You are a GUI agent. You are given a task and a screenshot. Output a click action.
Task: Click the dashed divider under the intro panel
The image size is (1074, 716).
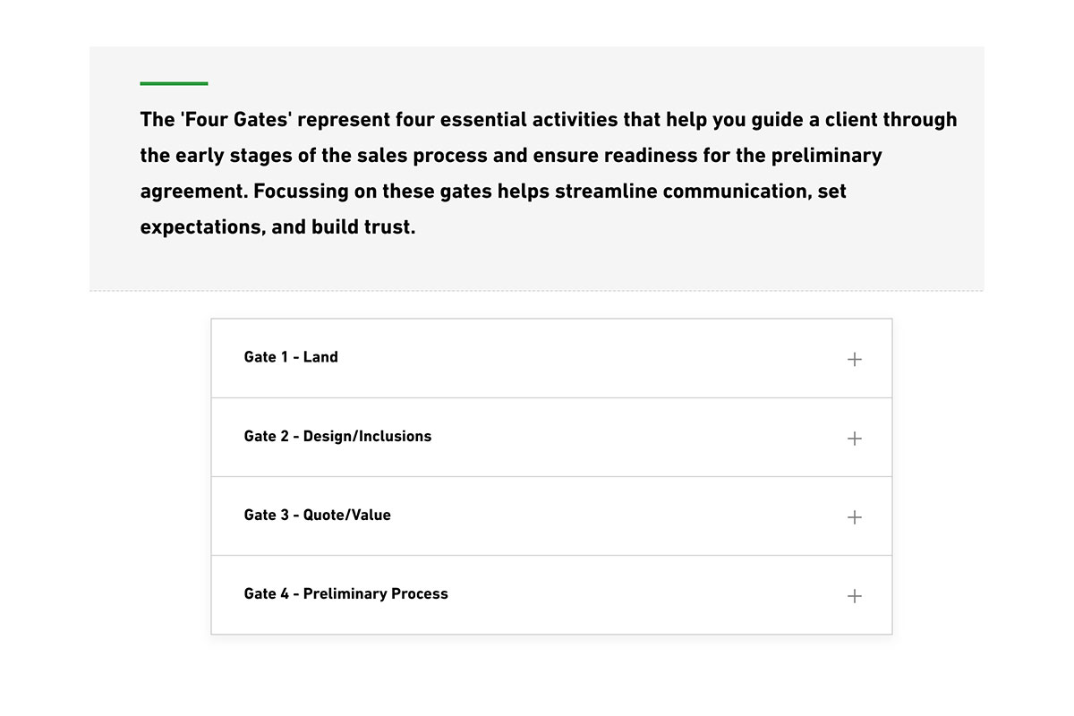[537, 291]
